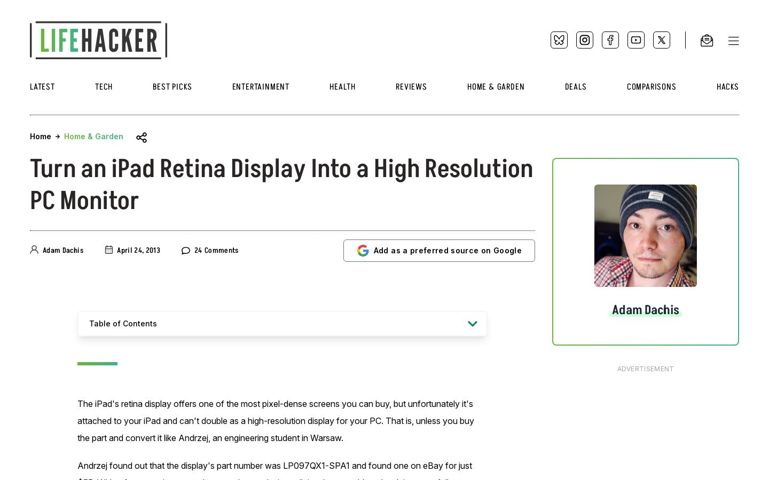Select Entertainment in the navigation
The width and height of the screenshot is (769, 480).
pos(261,87)
